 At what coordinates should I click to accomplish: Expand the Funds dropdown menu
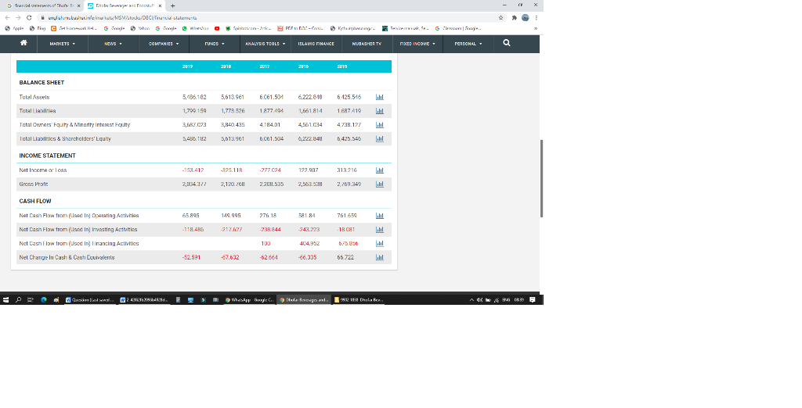[215, 44]
